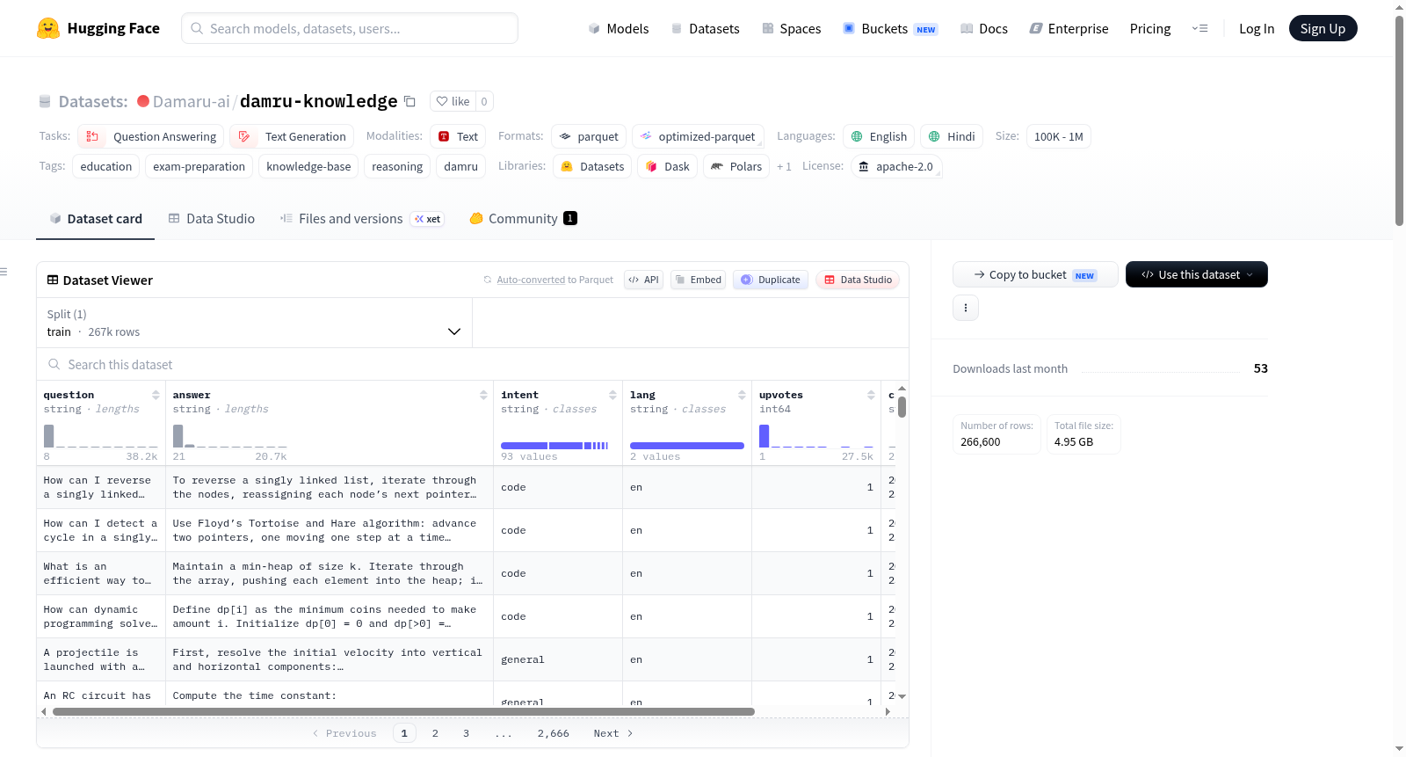Open the navigation more-options menu icon
1406x757 pixels.
(x=1199, y=28)
